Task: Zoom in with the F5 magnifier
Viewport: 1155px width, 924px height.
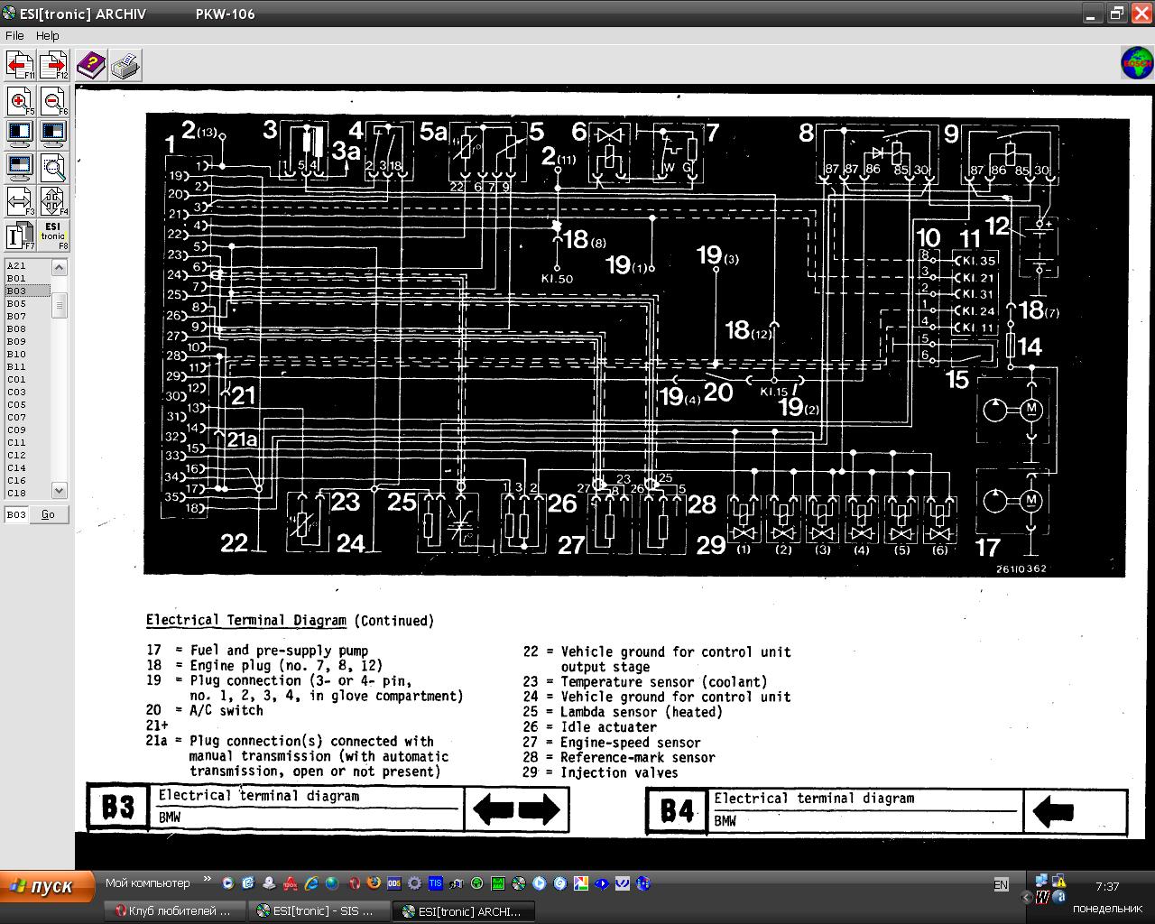Action: [x=20, y=101]
